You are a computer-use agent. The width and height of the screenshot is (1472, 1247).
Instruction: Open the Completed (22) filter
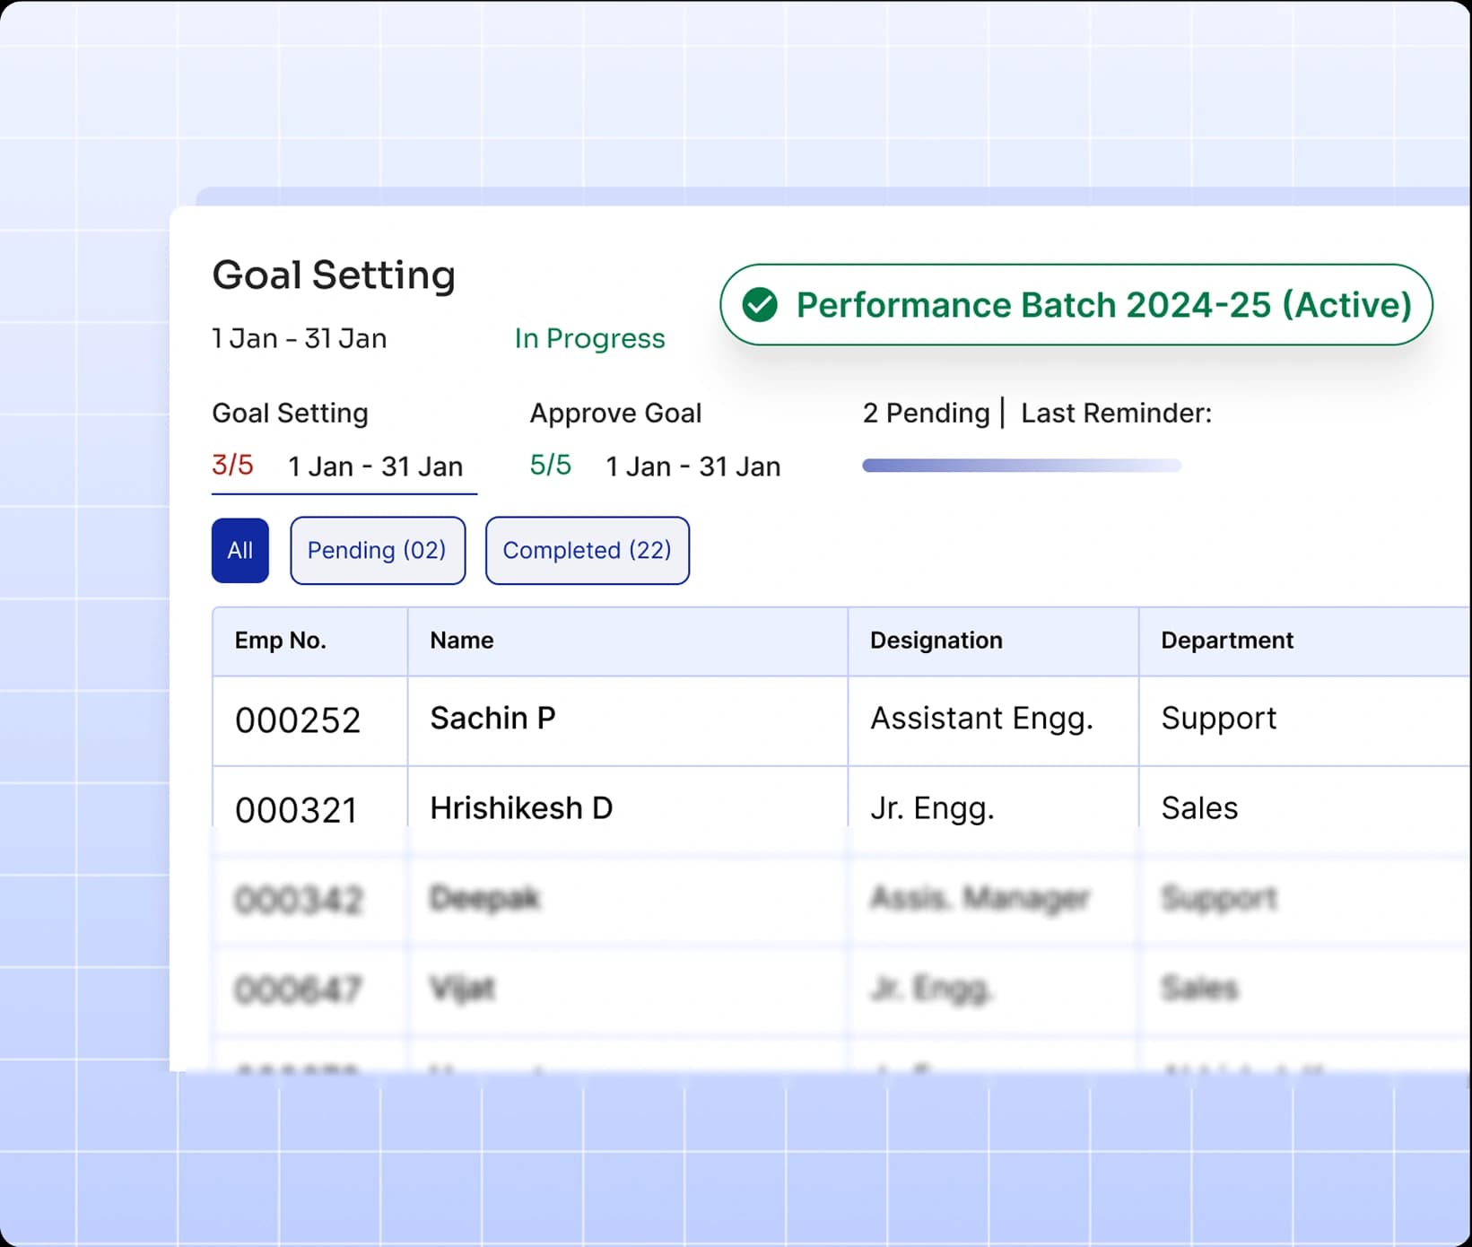point(587,550)
